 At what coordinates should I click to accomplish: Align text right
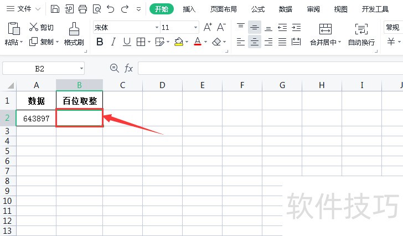click(268, 42)
